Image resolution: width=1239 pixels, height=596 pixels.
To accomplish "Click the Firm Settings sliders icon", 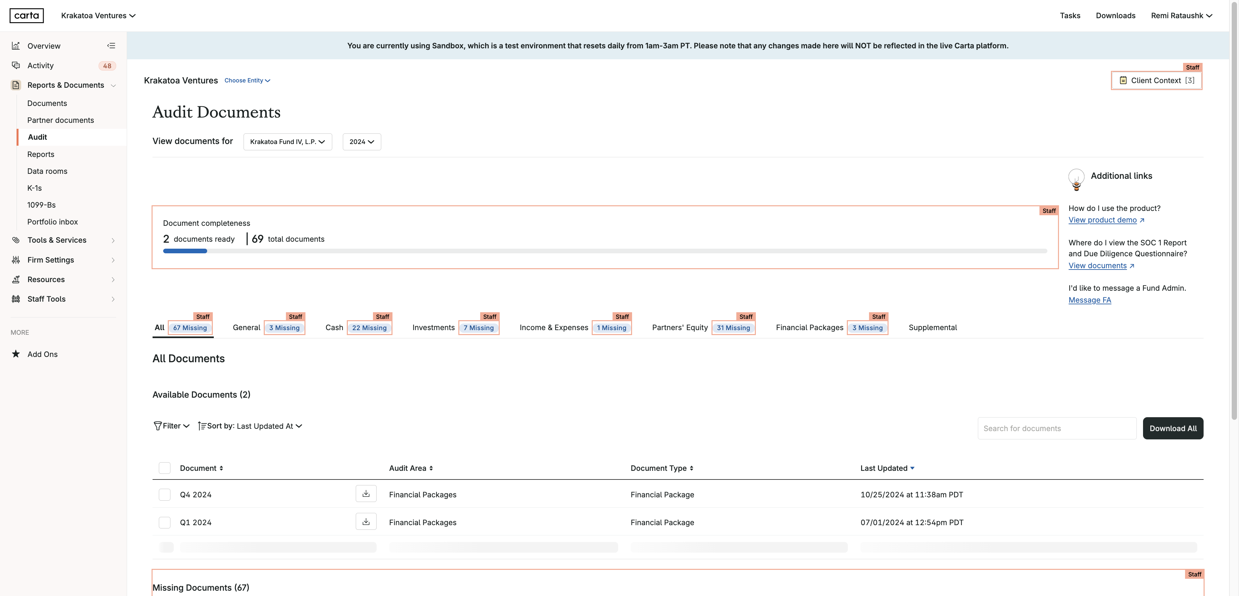I will 16,260.
